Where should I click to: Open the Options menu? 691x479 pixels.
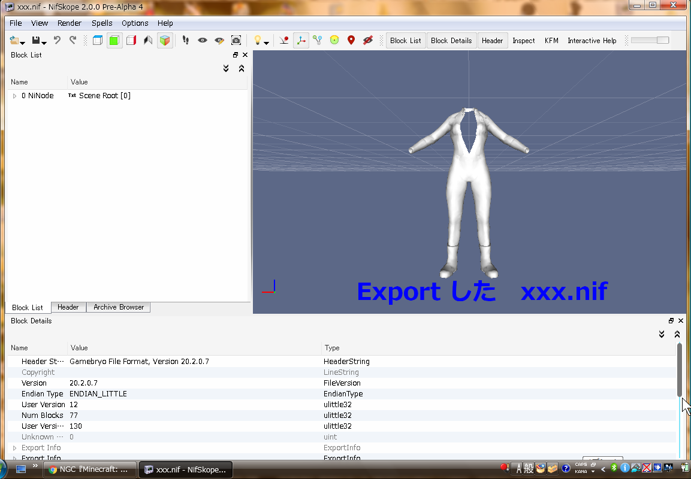(135, 23)
